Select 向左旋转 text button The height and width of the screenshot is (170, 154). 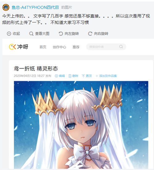pos(72,34)
